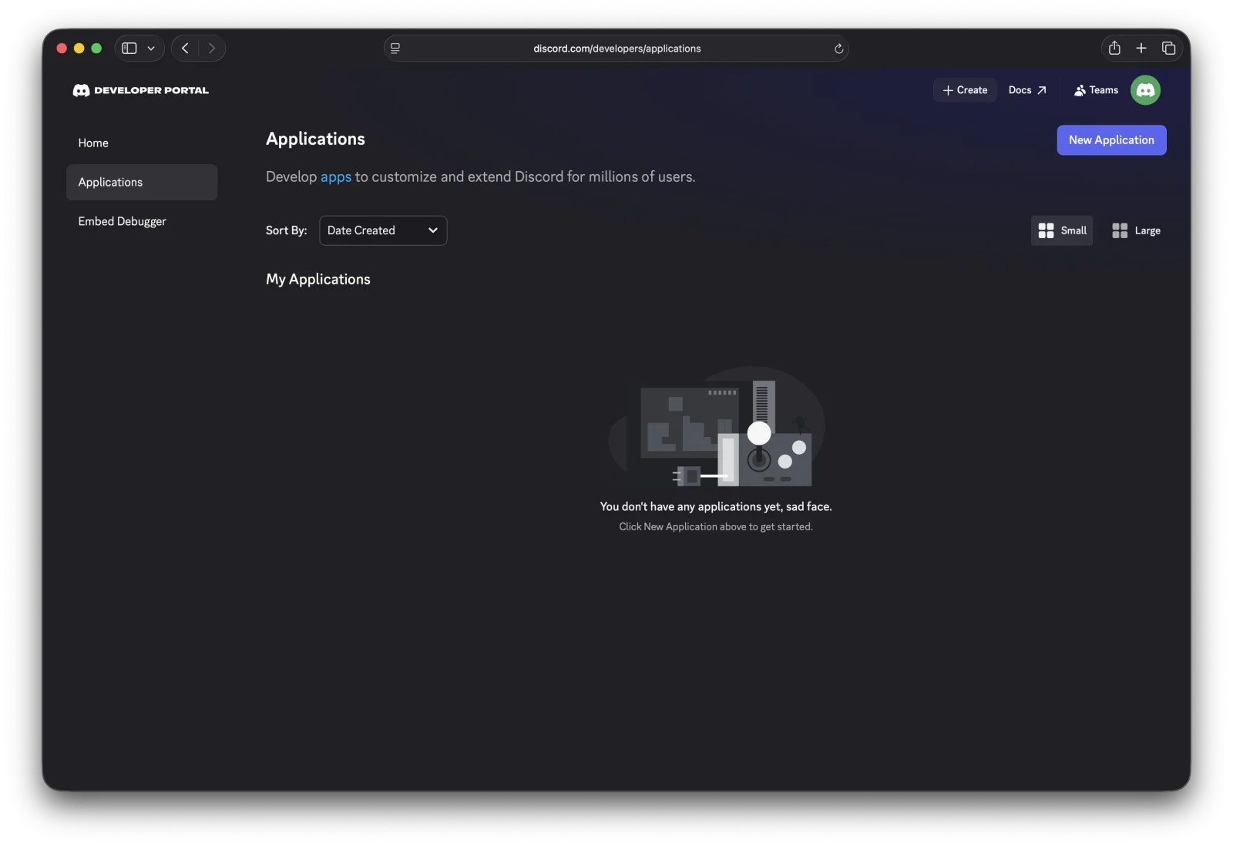Screen dimensions: 1233x847
Task: Open Embed Debugger in the sidebar
Action: [142, 221]
